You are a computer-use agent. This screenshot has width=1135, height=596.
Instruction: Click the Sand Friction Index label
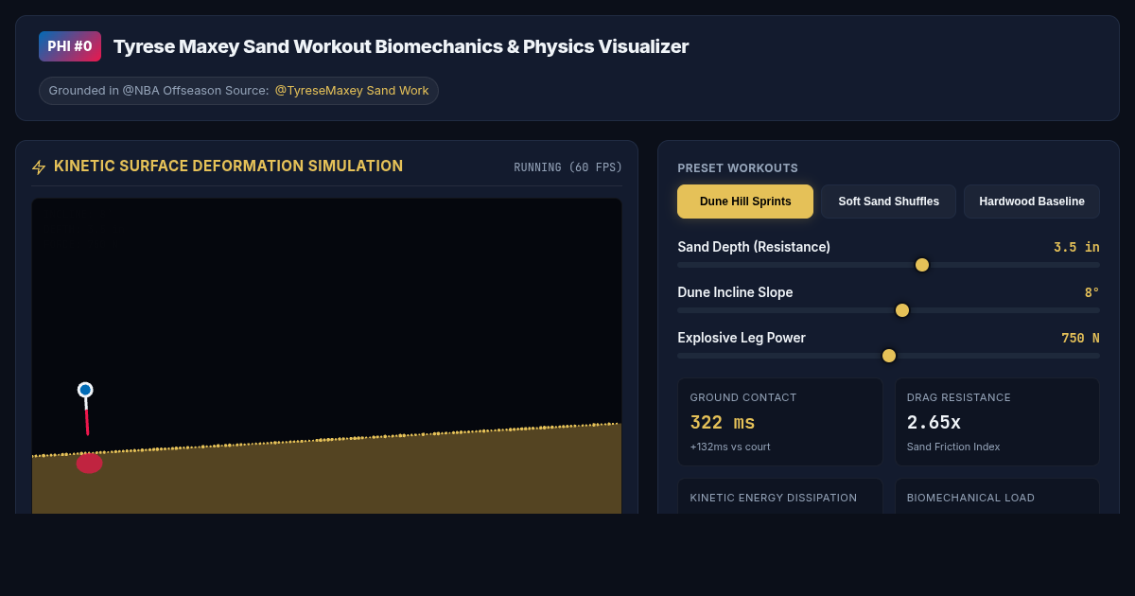click(x=953, y=447)
